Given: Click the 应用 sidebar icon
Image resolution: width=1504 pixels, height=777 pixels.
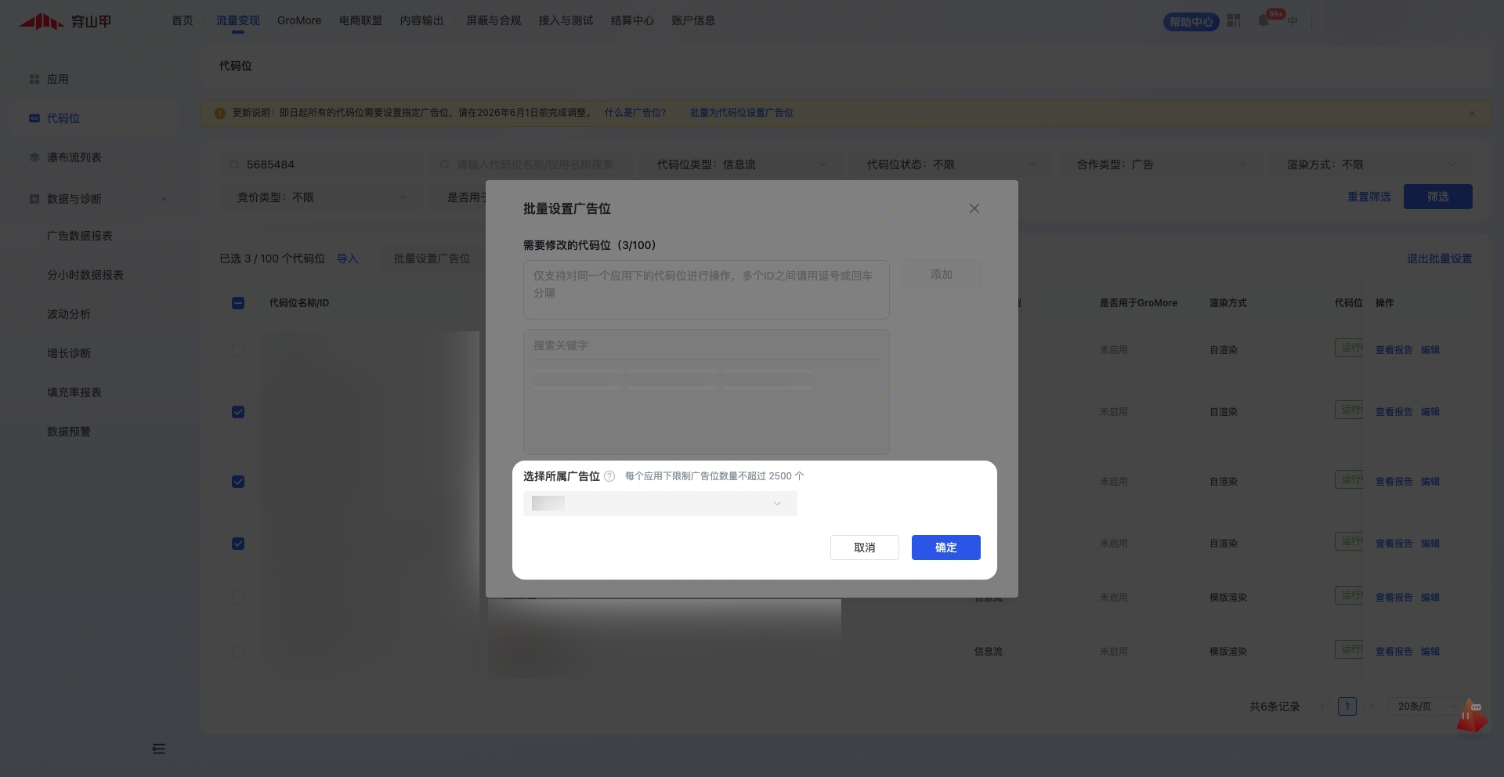Looking at the screenshot, I should click(34, 79).
